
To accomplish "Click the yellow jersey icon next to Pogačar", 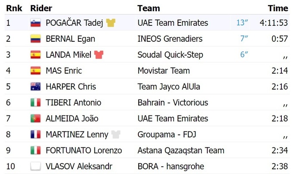I will 111,23.
